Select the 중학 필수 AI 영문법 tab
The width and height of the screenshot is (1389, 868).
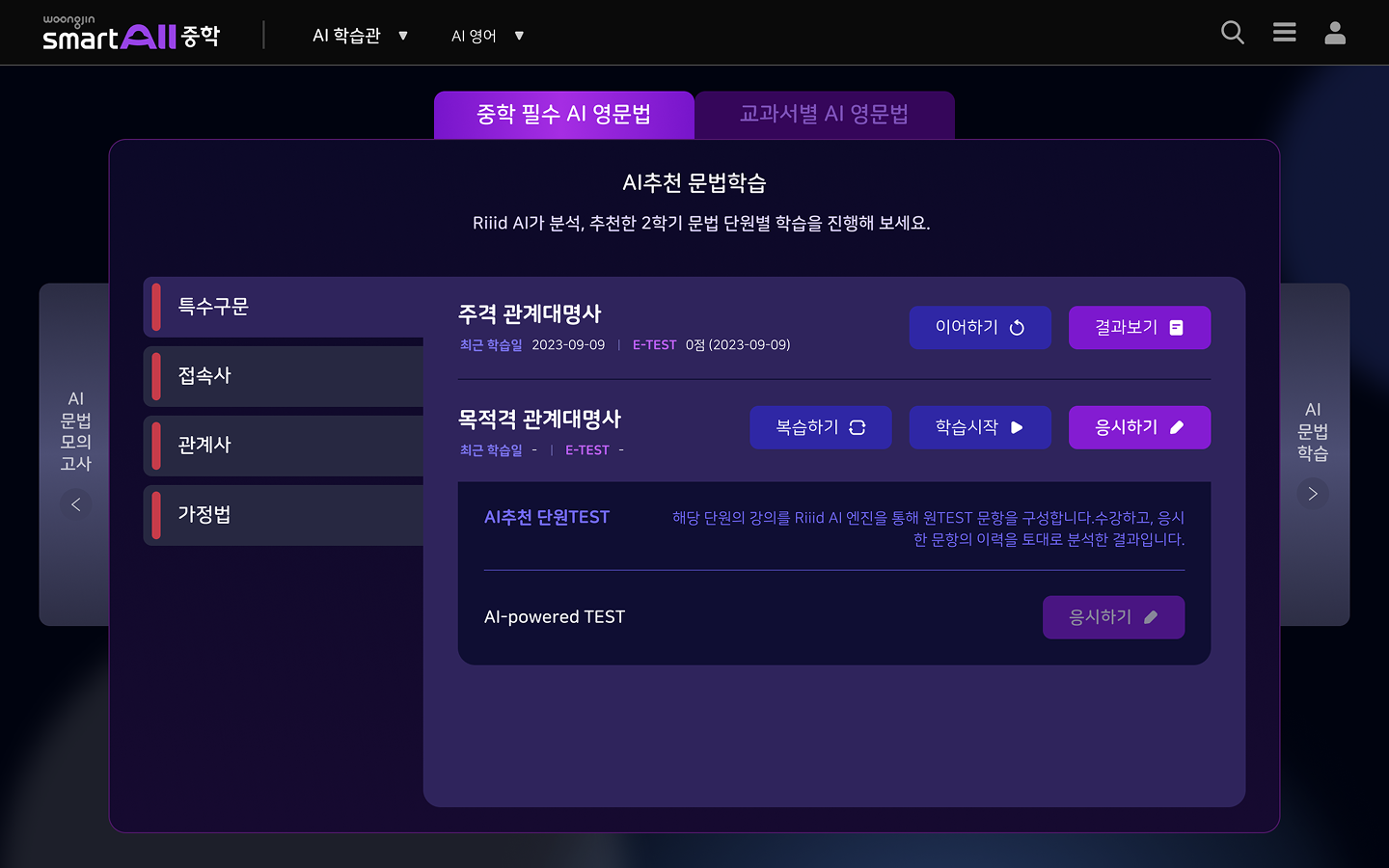click(563, 115)
